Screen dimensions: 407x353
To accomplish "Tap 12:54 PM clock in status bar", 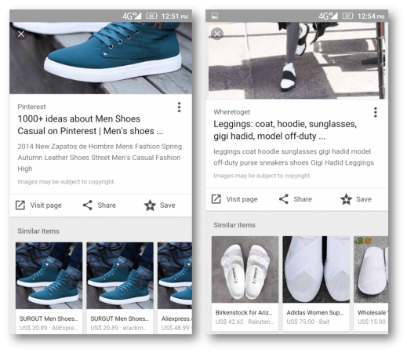I will tap(371, 16).
